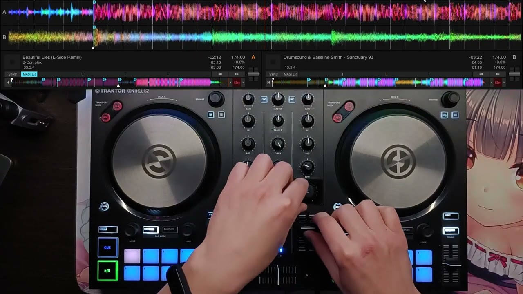Open the Deck B letter menu
Viewport: 523px width, 294px height.
514,57
